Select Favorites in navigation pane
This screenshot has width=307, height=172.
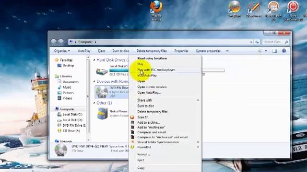point(66,60)
